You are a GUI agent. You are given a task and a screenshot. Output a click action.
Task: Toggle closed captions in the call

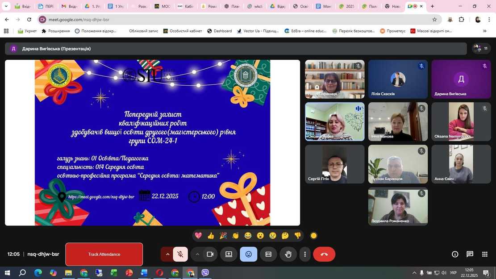(268, 254)
